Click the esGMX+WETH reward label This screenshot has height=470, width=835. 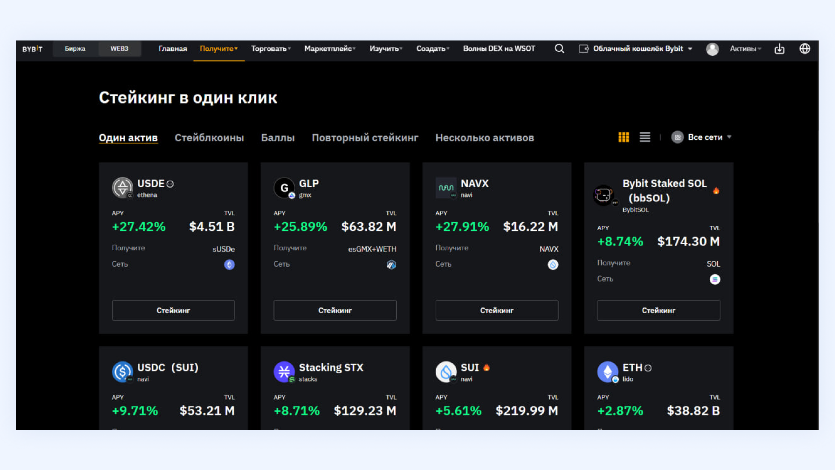(372, 249)
